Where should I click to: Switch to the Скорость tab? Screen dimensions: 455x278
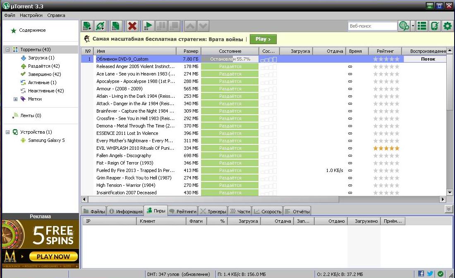(x=268, y=212)
